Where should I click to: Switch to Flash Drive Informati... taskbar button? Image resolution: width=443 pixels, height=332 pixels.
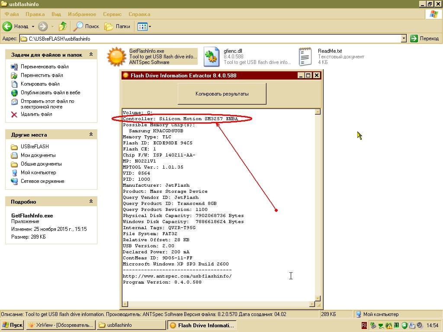coord(202,325)
